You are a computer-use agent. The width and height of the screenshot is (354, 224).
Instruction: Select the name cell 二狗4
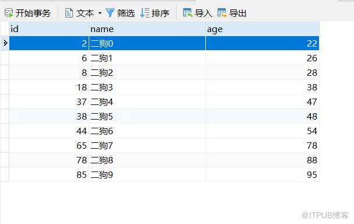click(148, 101)
